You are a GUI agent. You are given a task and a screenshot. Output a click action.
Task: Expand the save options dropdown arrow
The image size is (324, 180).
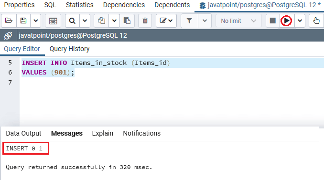point(35,21)
